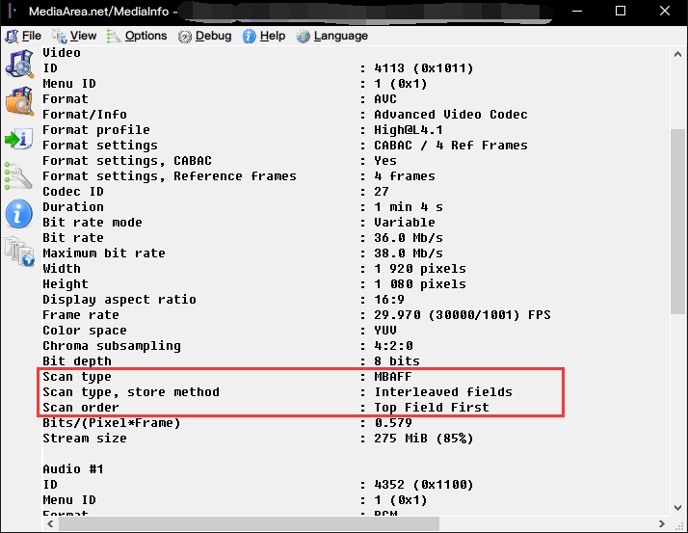Open Preferences via the wrench sidebar icon

[x=18, y=175]
